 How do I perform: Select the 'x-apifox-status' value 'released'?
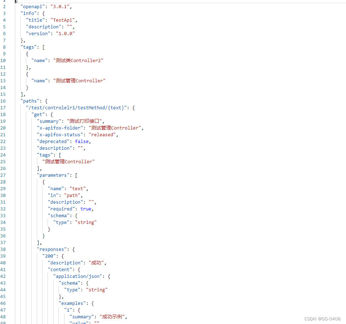[x=103, y=134]
